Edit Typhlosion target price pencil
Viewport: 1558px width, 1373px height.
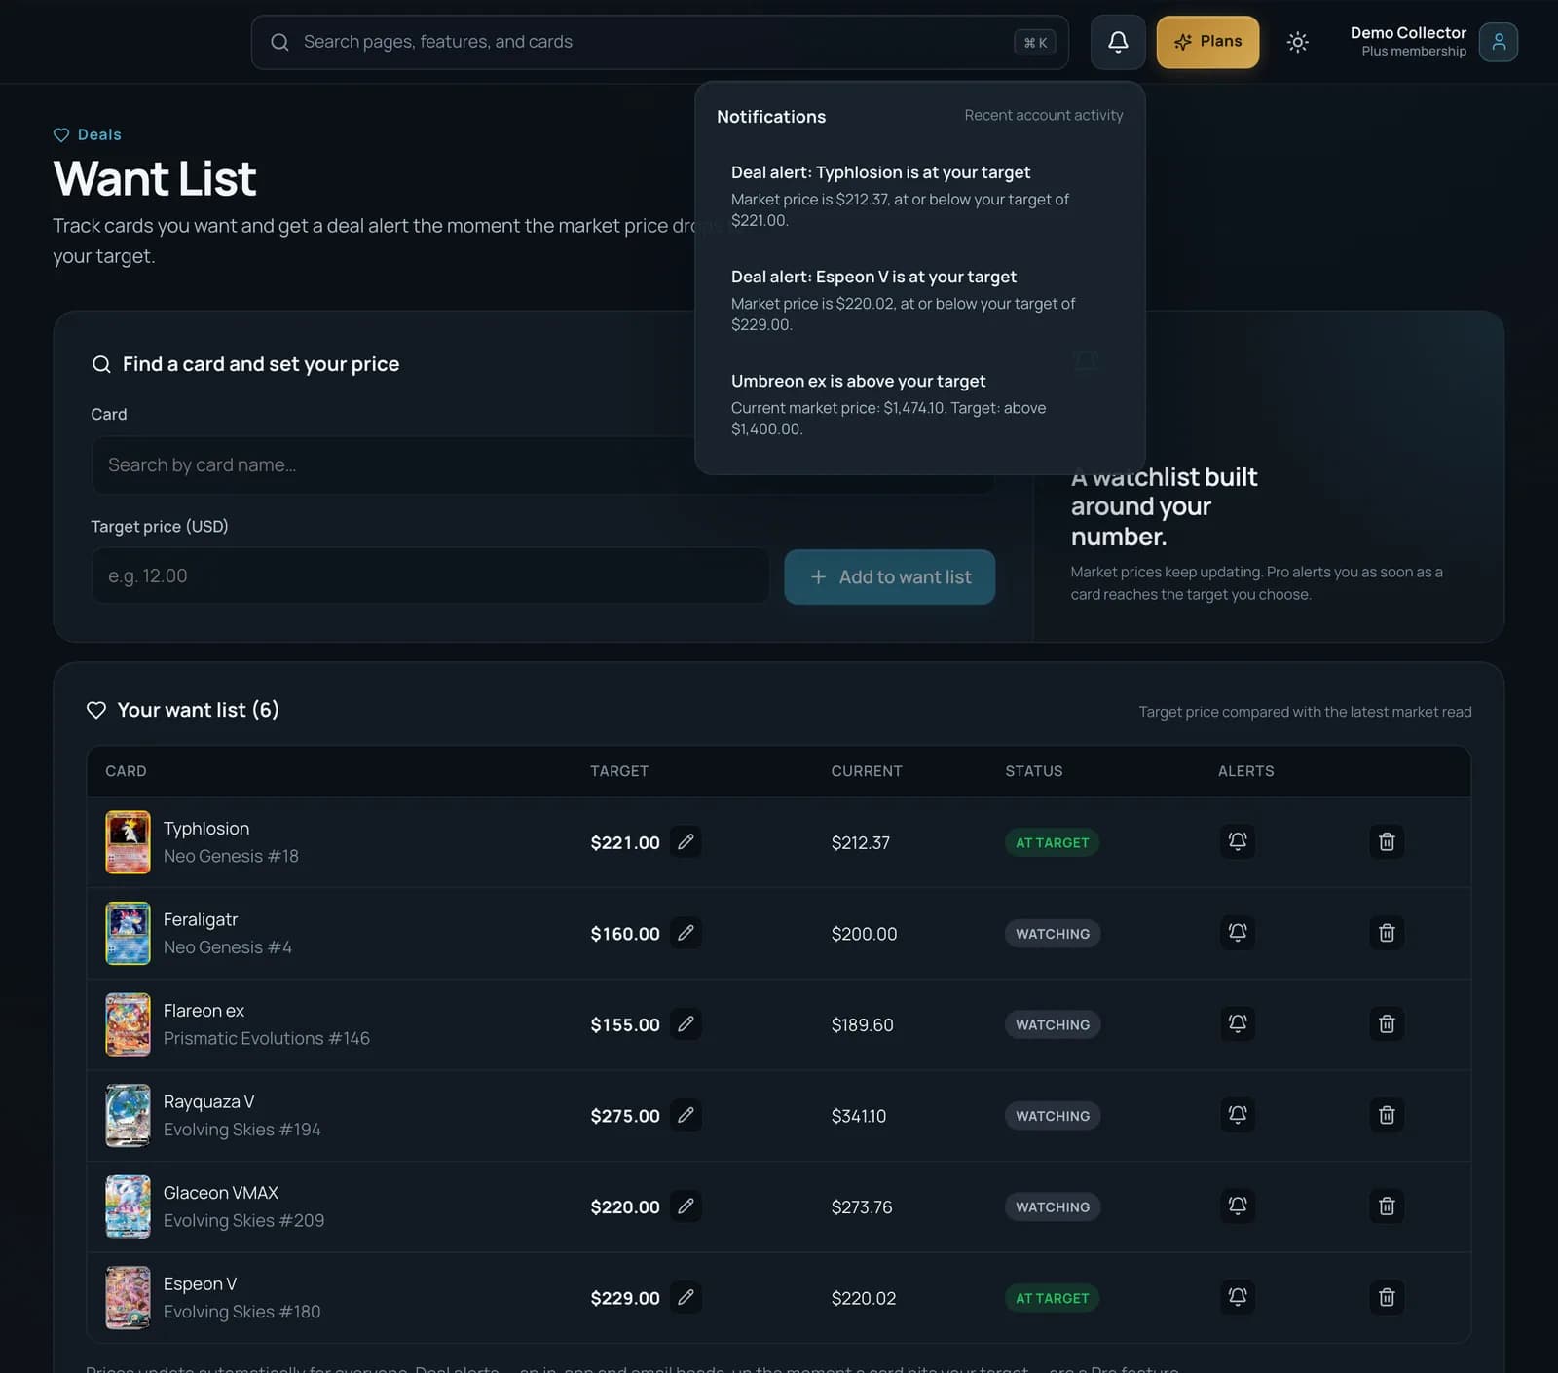pos(686,841)
